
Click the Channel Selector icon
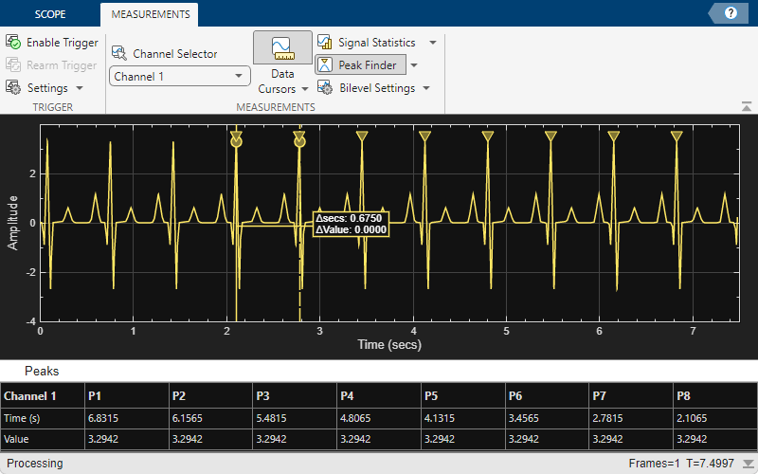120,54
